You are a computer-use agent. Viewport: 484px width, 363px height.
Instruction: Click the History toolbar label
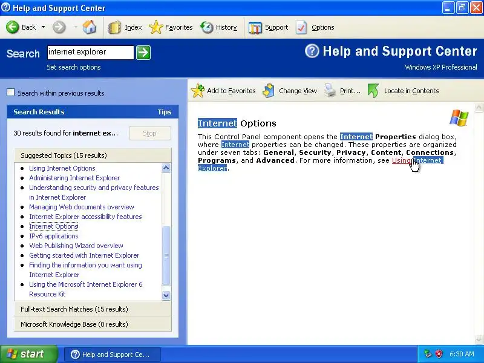click(226, 27)
